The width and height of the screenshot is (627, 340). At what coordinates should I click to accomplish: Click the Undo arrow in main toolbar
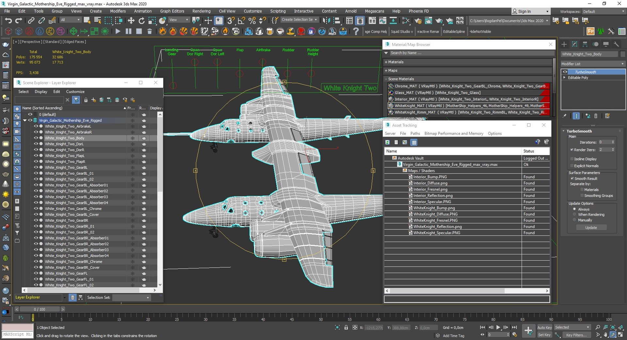click(x=8, y=21)
